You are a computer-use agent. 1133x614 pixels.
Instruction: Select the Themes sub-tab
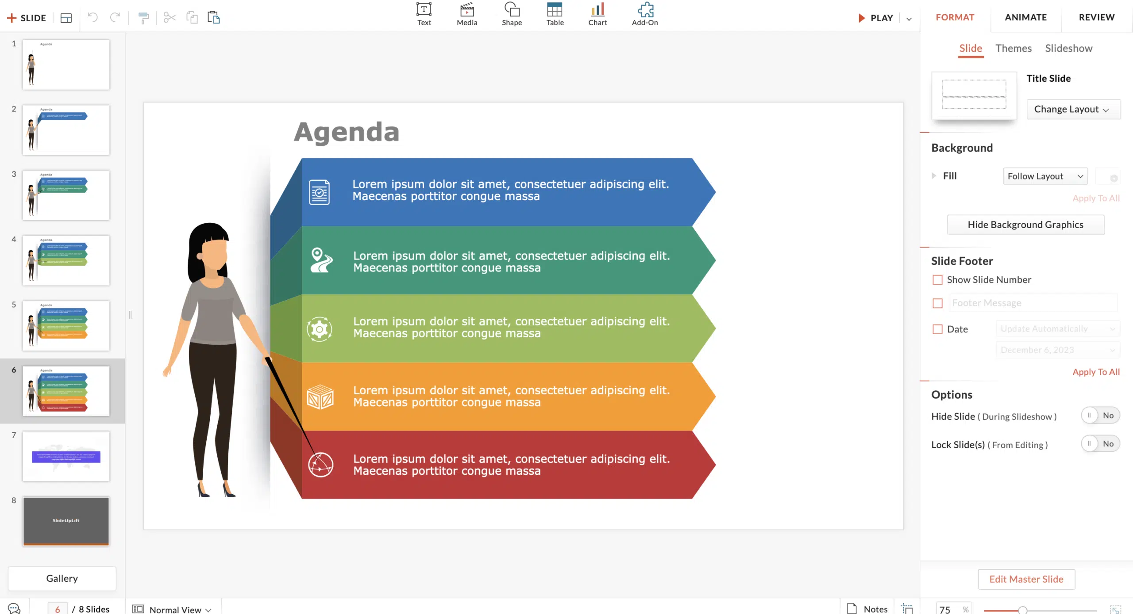tap(1014, 48)
